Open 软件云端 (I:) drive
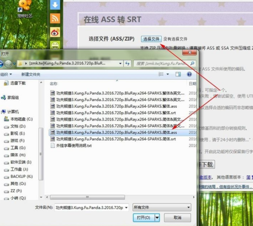The height and width of the screenshot is (226, 253). pos(18,162)
